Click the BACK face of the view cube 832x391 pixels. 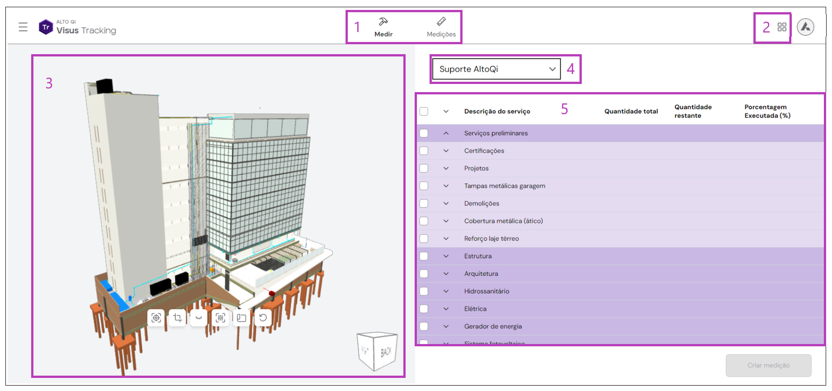pos(386,352)
